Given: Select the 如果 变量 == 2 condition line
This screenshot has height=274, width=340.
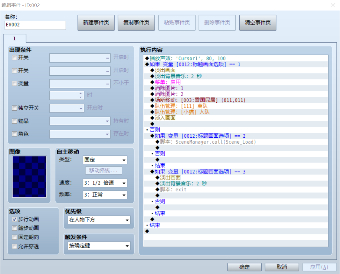Looking at the screenshot, I should point(236,136).
